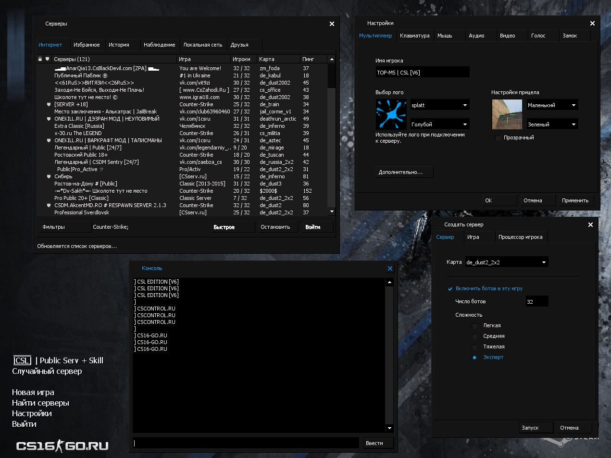Open the Локальная сеть tab

[x=203, y=45]
